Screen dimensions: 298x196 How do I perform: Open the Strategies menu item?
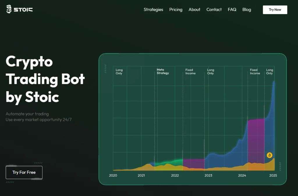pos(153,10)
